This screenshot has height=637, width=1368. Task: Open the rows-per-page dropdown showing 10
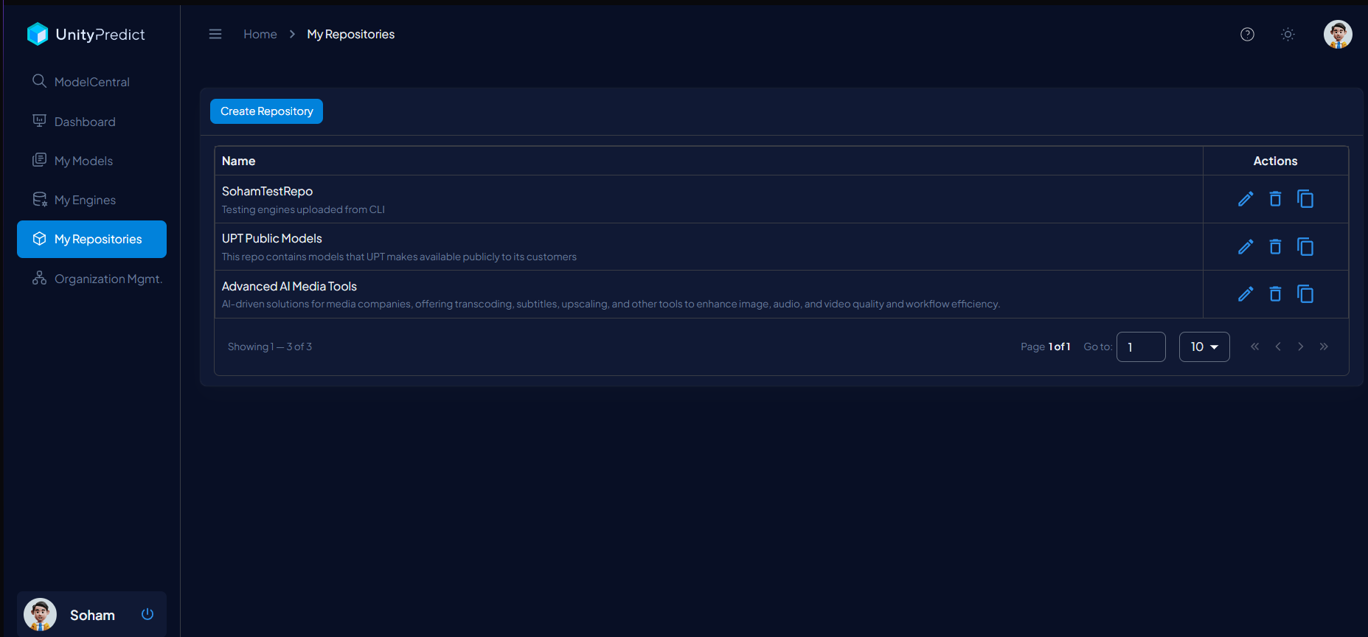click(1204, 347)
